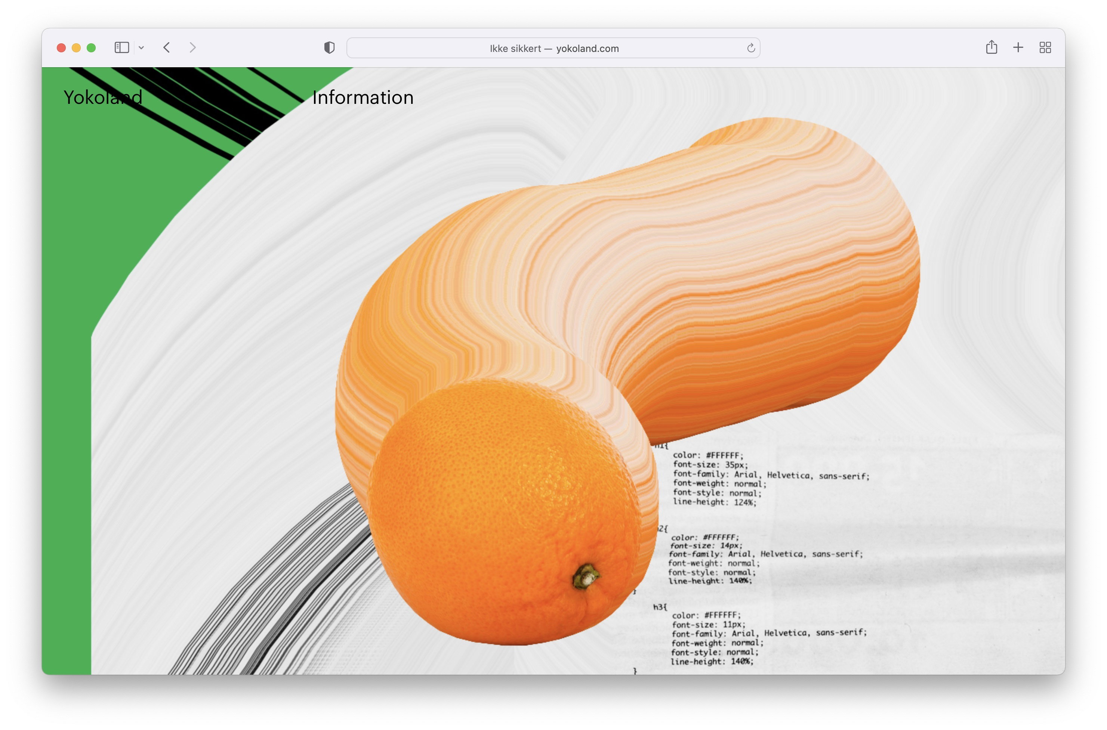Click the Yokoland home link
Viewport: 1107px width, 730px height.
[x=103, y=97]
